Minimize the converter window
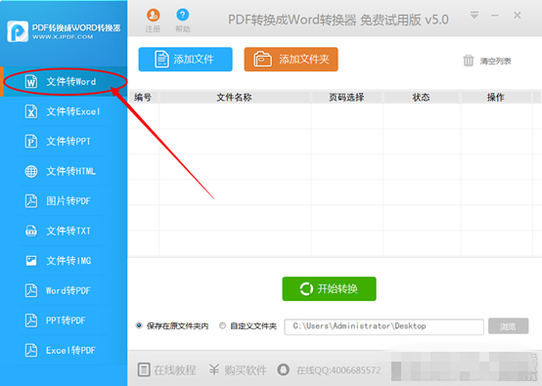This screenshot has height=386, width=542. [x=495, y=16]
